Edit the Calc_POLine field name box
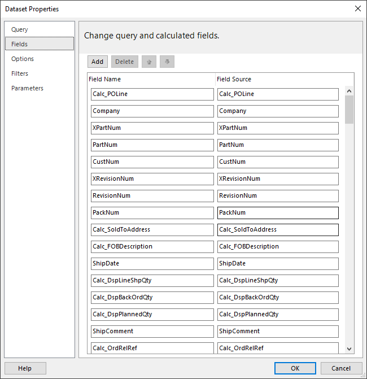The height and width of the screenshot is (379, 367). 152,94
